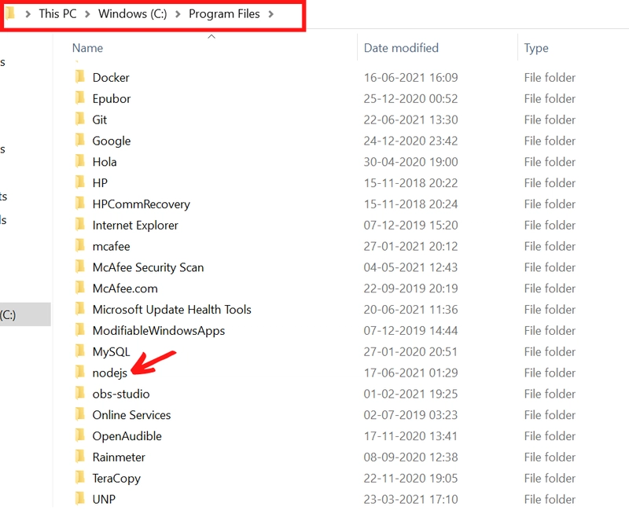Image resolution: width=629 pixels, height=518 pixels.
Task: Click date 16-06-2021 16:09
Action: 410,77
